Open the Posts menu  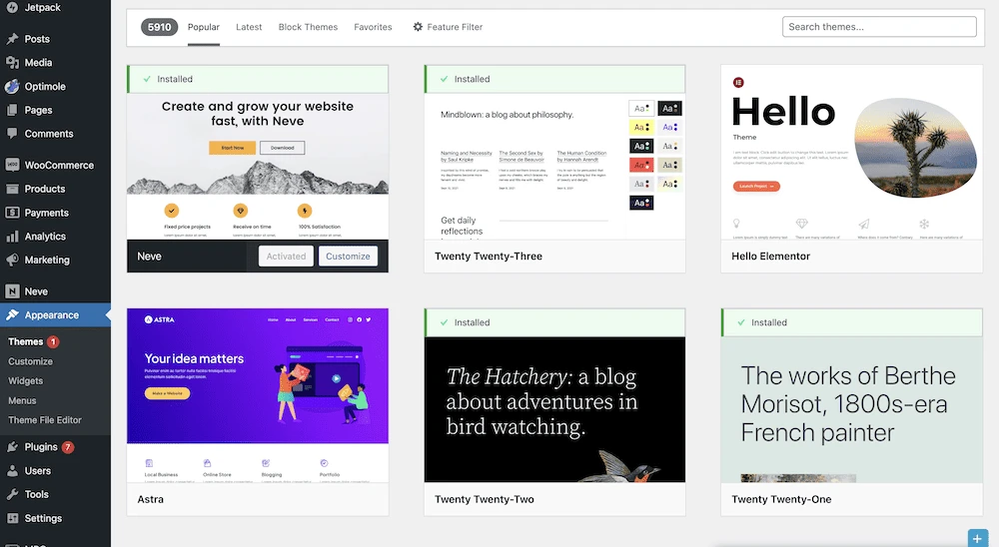(x=37, y=39)
